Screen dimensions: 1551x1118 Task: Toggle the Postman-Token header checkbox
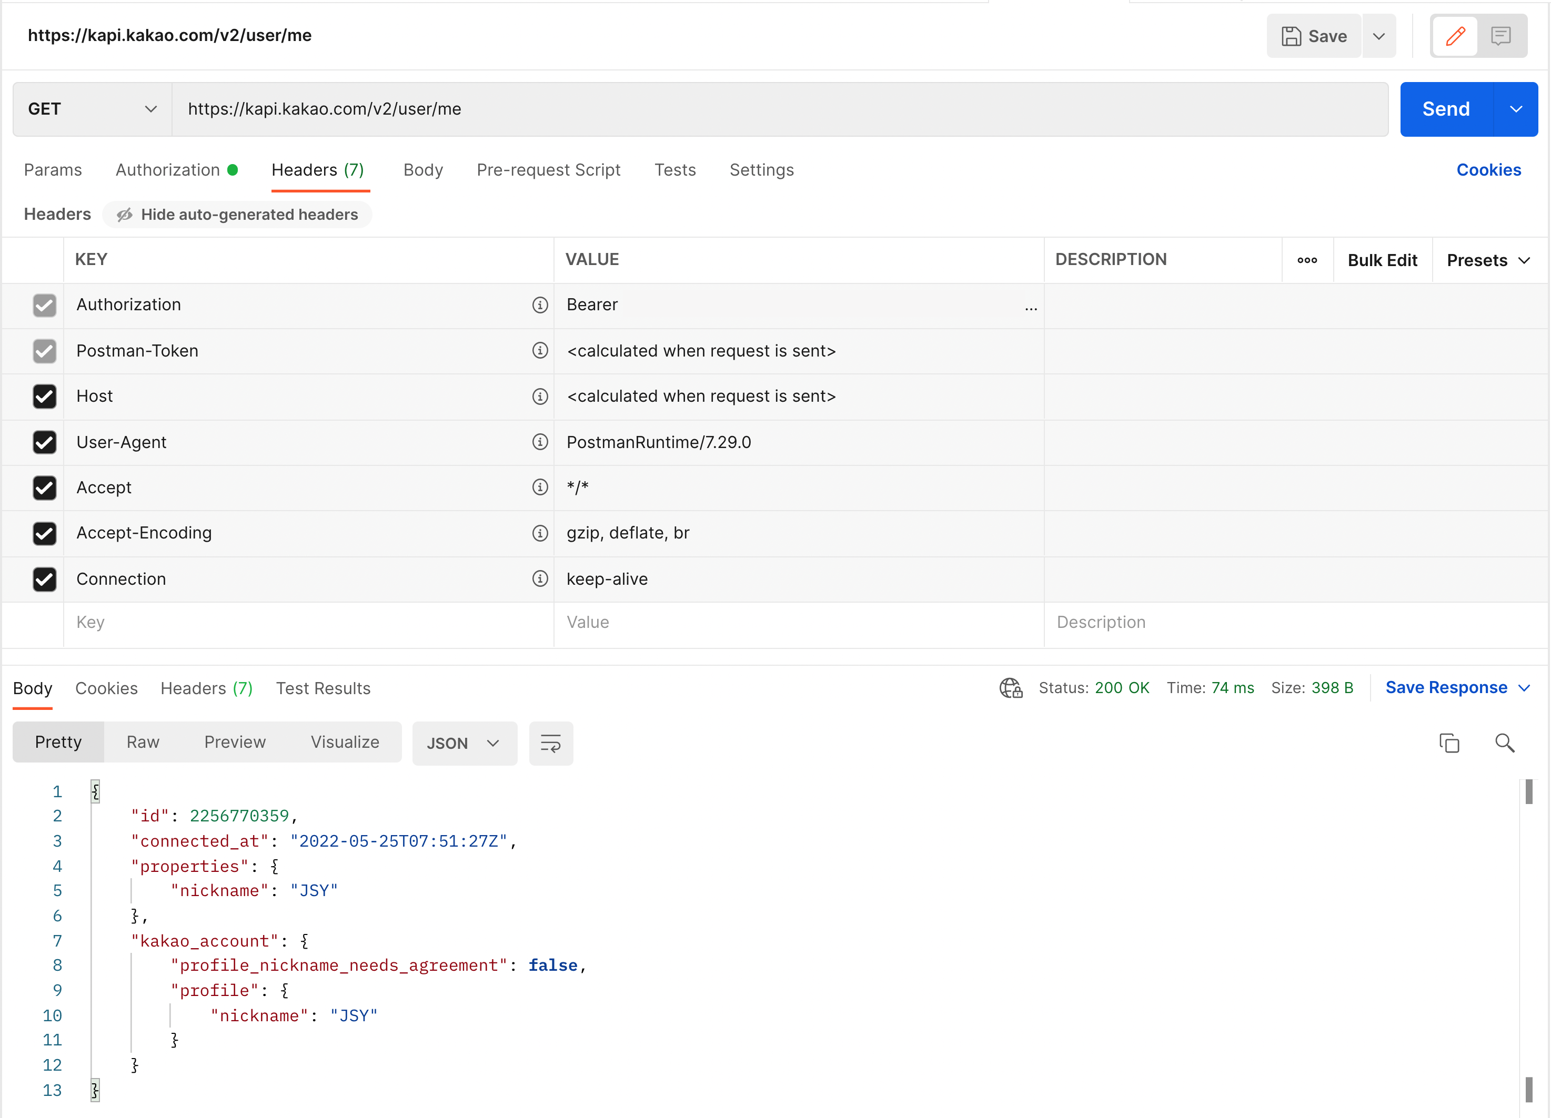[44, 351]
